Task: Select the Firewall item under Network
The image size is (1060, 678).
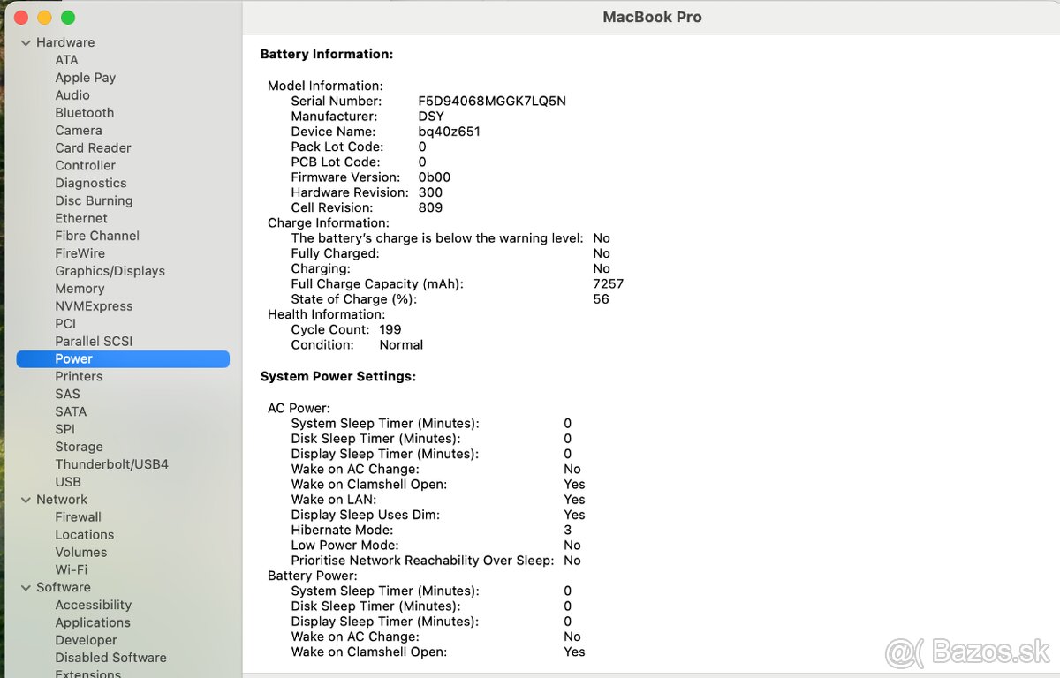Action: click(78, 516)
